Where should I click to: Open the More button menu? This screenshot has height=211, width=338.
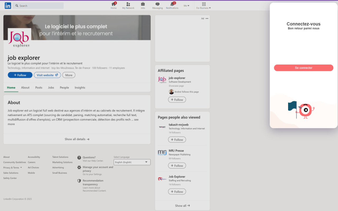pyautogui.click(x=69, y=75)
